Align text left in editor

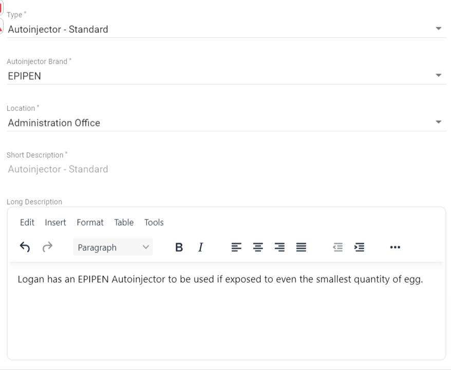coord(236,247)
